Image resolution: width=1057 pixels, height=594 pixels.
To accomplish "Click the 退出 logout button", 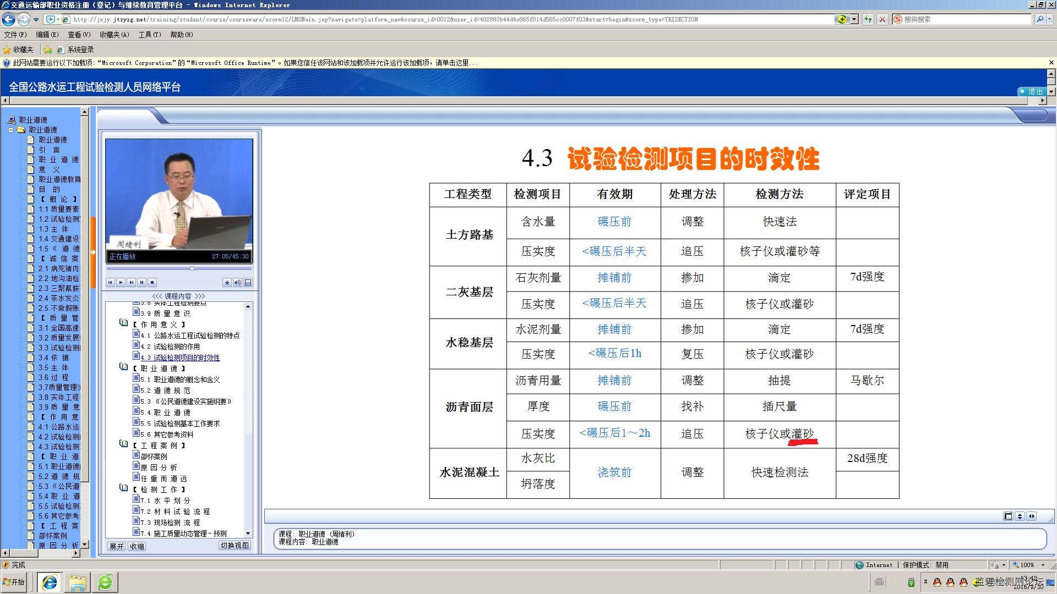I will tap(1034, 91).
